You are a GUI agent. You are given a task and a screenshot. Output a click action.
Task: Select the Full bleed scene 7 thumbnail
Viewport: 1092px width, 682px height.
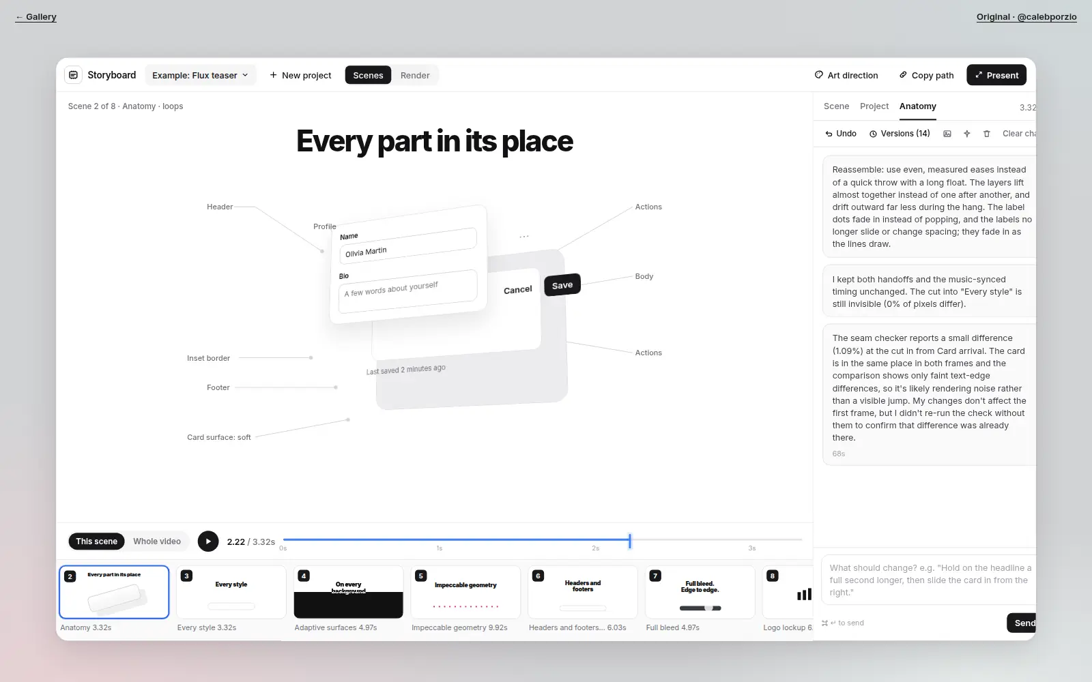point(700,592)
